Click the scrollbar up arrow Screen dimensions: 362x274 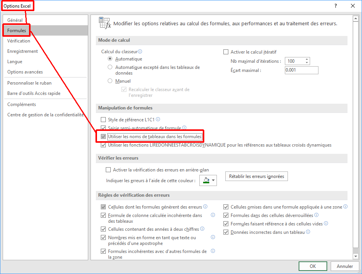356,18
